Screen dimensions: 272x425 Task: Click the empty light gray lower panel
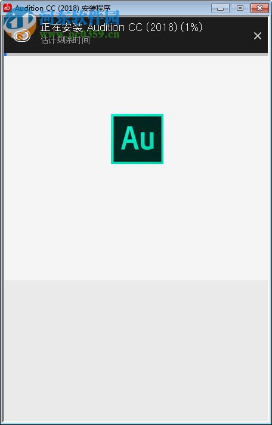pos(136,350)
